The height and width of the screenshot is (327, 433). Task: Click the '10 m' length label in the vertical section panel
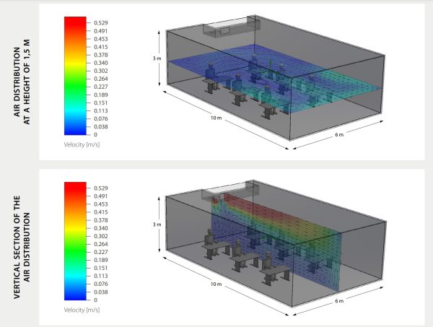(216, 284)
